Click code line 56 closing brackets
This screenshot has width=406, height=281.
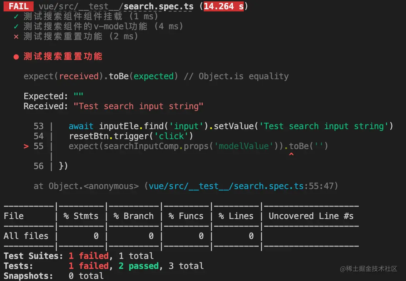tap(51, 166)
